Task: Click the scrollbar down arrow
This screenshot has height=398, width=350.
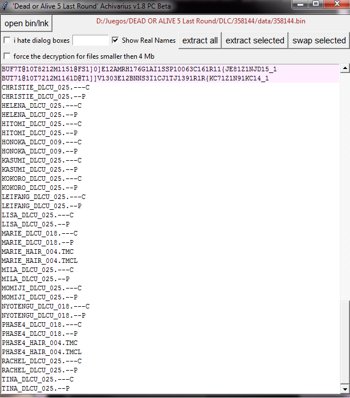Action: tap(345, 389)
